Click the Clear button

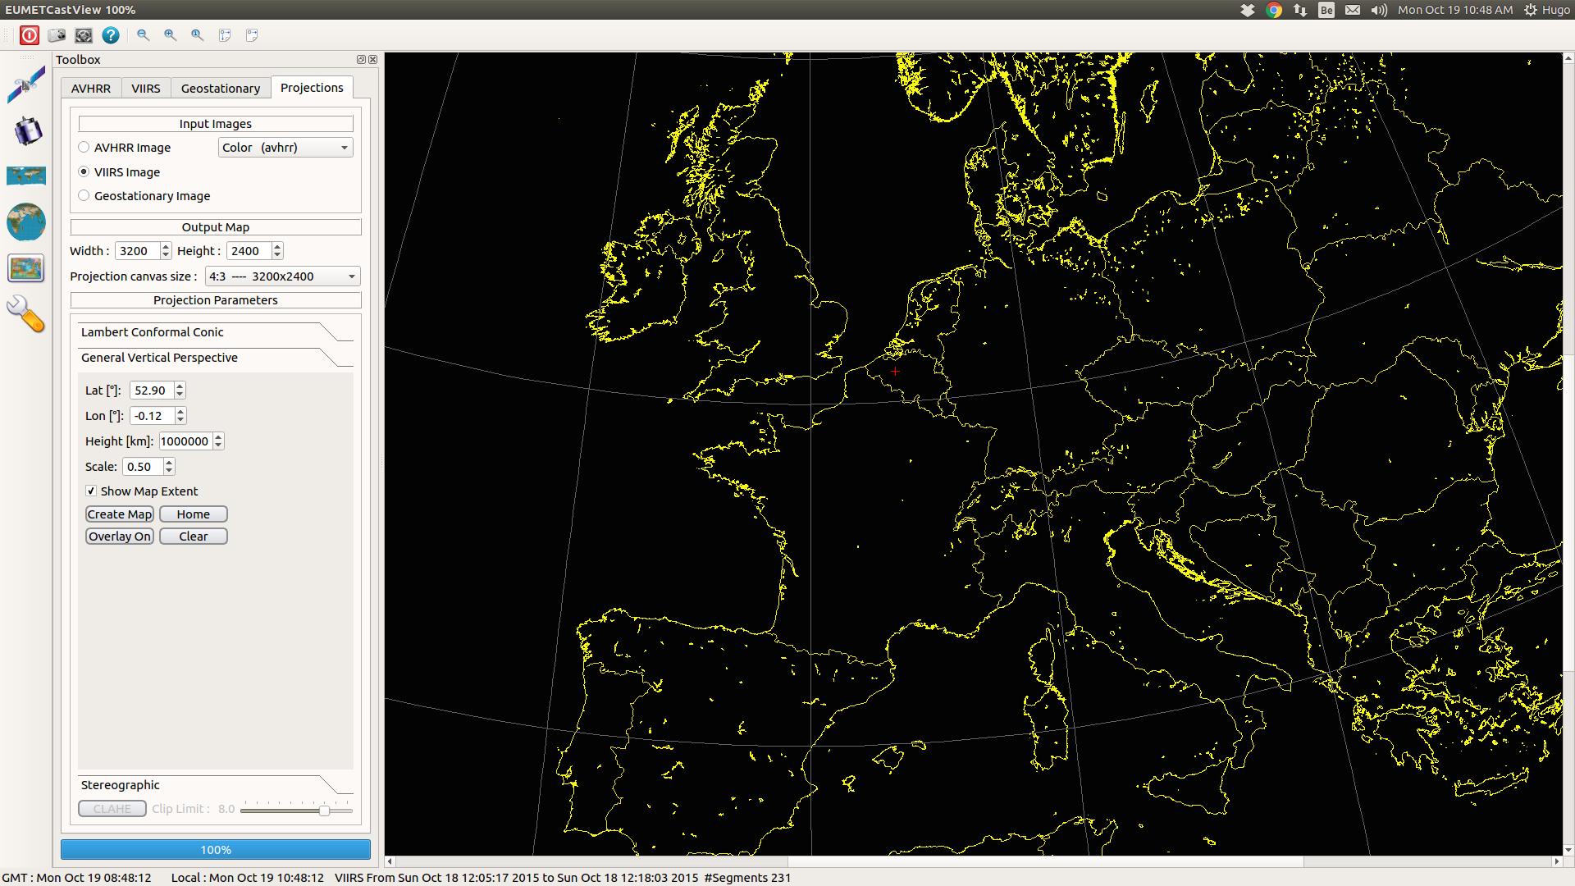pyautogui.click(x=194, y=537)
